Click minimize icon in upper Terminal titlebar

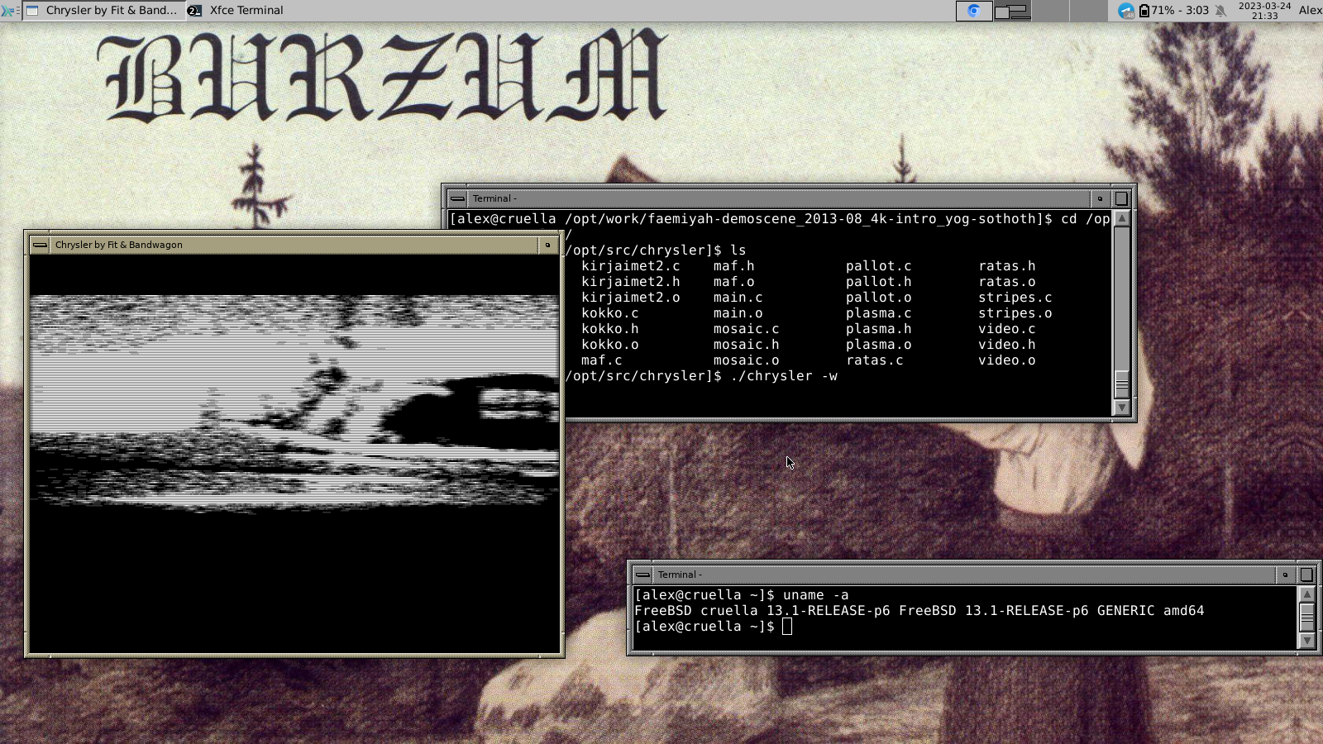[x=1100, y=198]
